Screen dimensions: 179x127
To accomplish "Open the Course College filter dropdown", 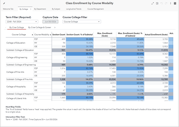I will pyautogui.click(x=82, y=22).
